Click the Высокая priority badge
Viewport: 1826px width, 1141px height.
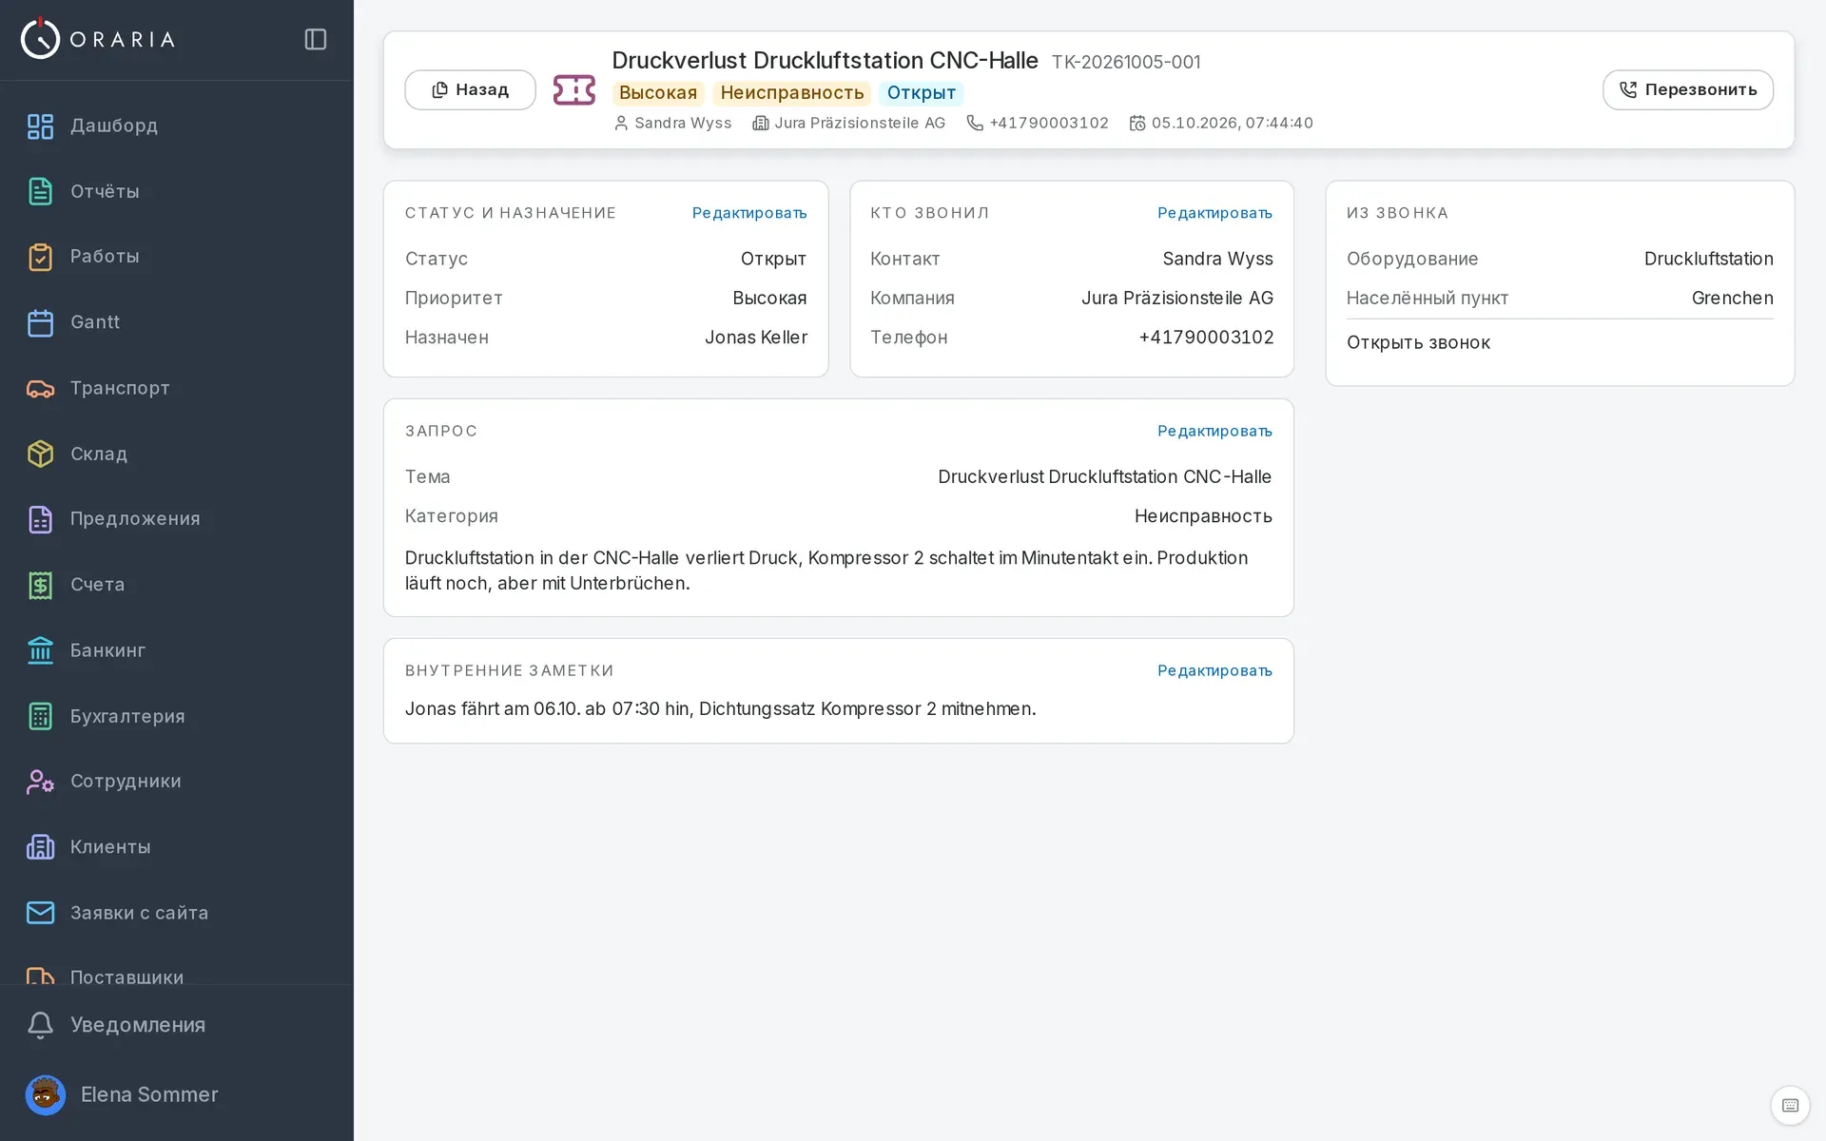[x=658, y=92]
